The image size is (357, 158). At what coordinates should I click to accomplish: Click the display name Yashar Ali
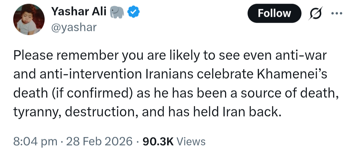[79, 13]
